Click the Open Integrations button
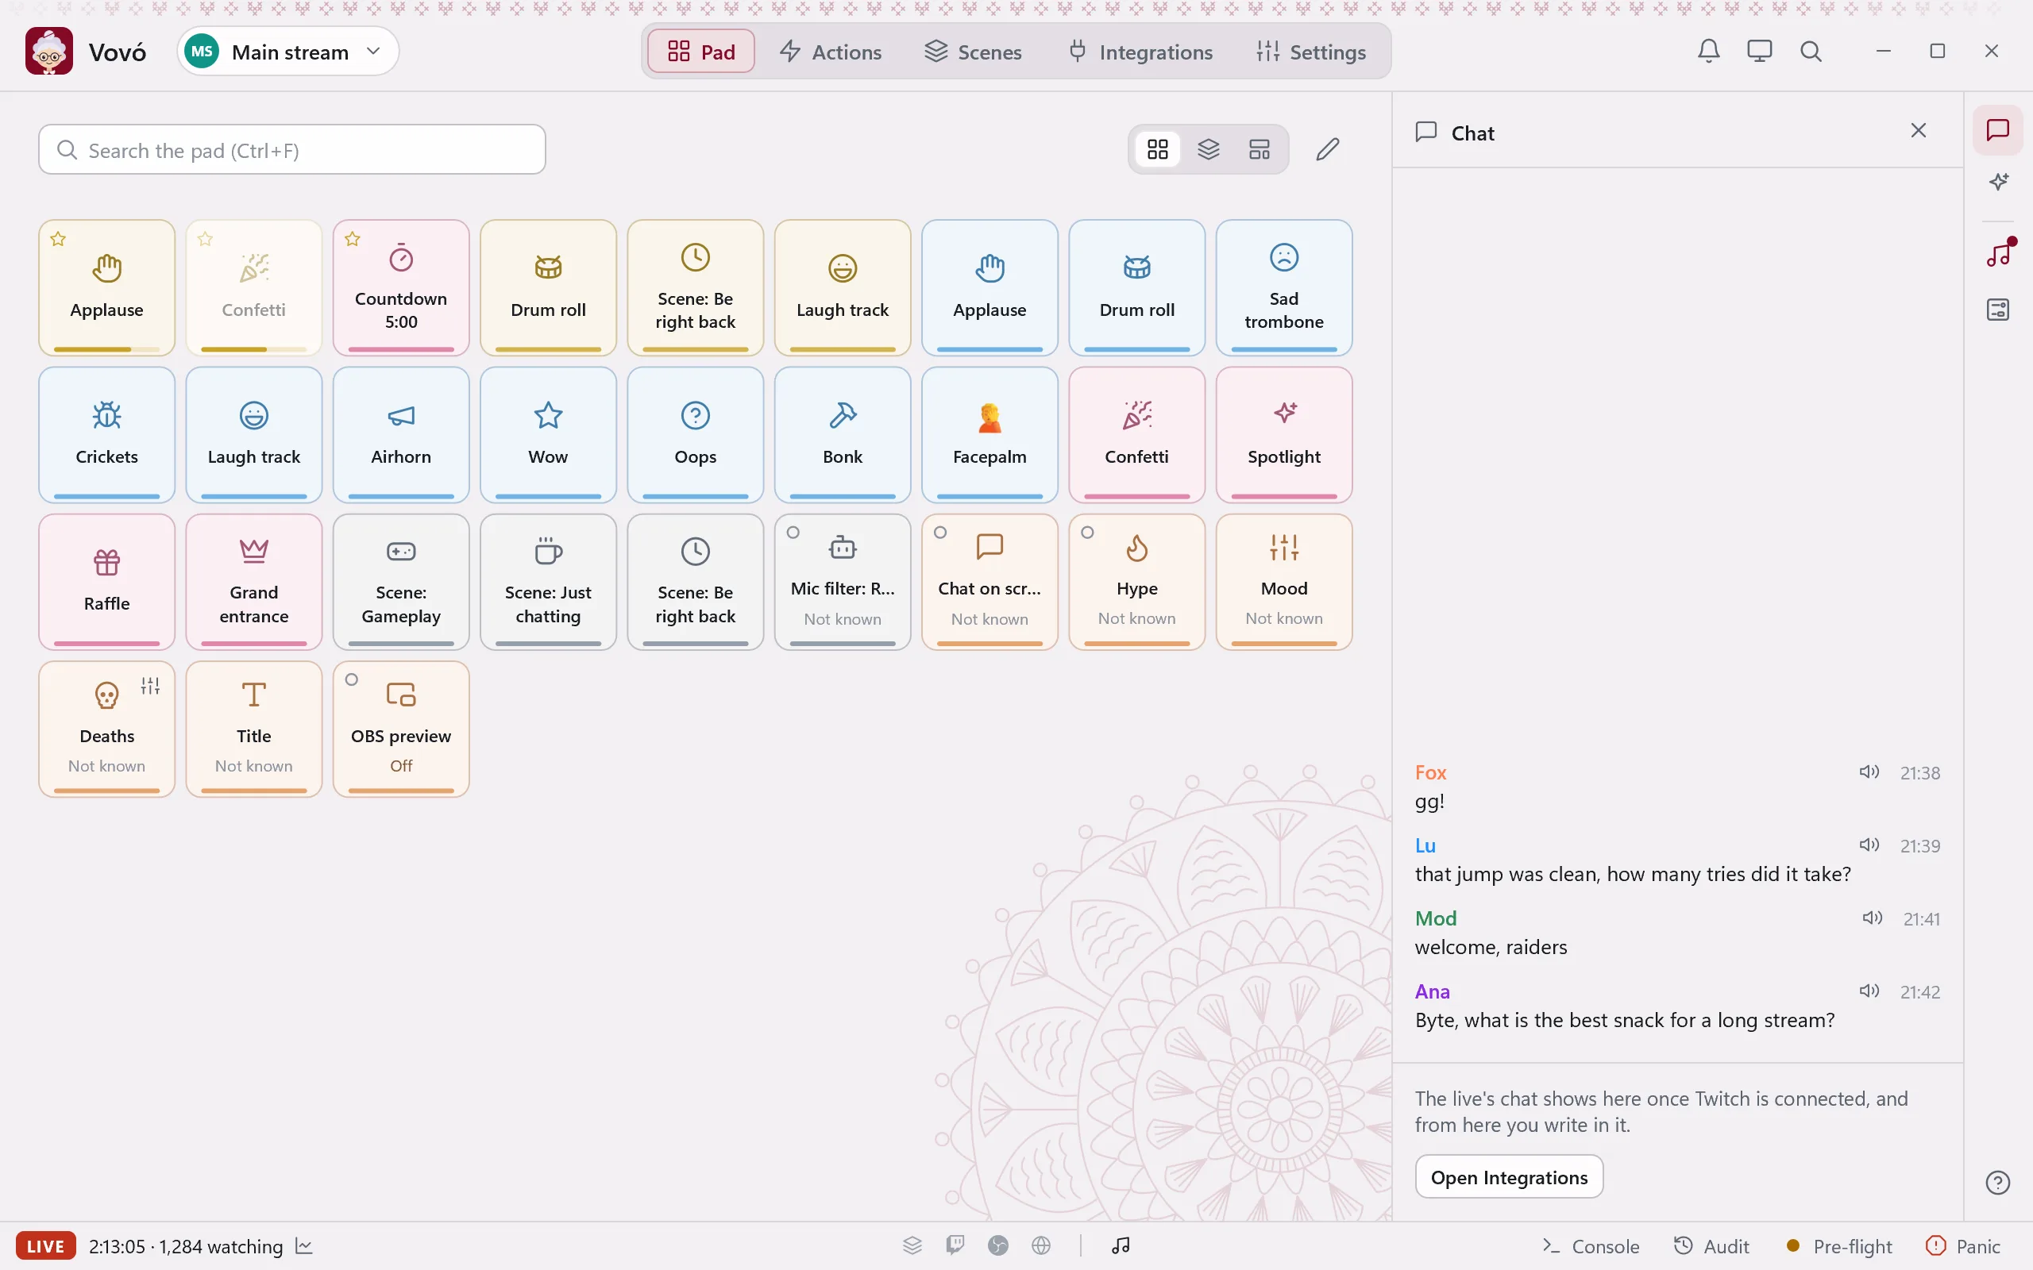Image resolution: width=2033 pixels, height=1270 pixels. (1509, 1177)
